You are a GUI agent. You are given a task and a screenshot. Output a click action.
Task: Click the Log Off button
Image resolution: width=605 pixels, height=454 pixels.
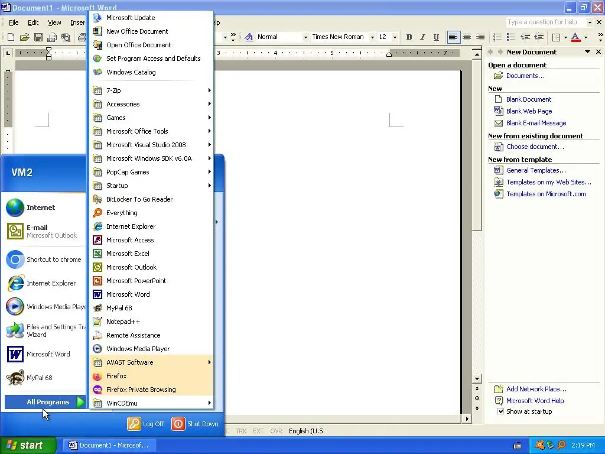[x=146, y=424]
